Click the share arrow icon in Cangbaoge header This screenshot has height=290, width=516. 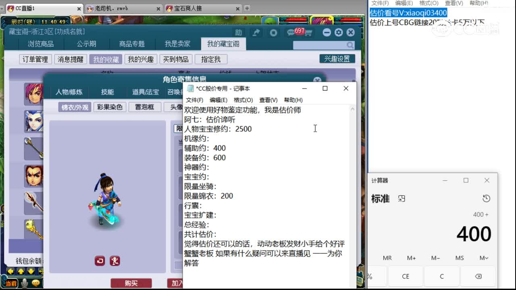coord(256,33)
